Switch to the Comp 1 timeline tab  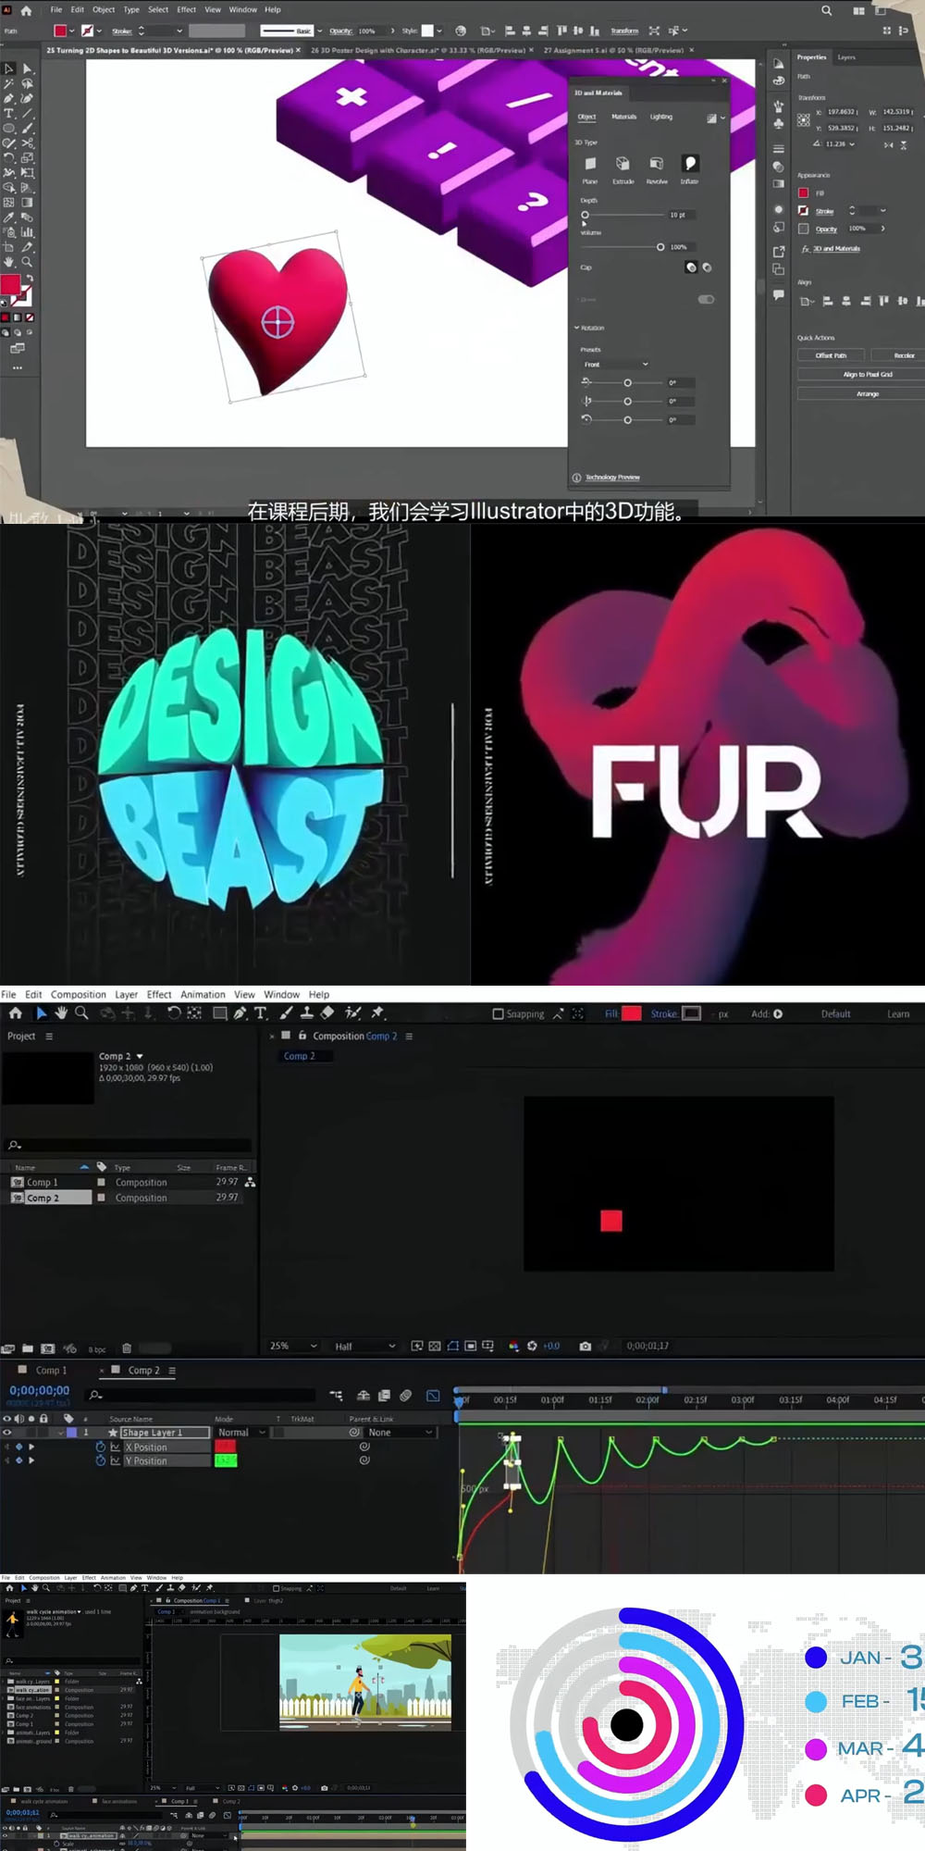click(x=51, y=1370)
